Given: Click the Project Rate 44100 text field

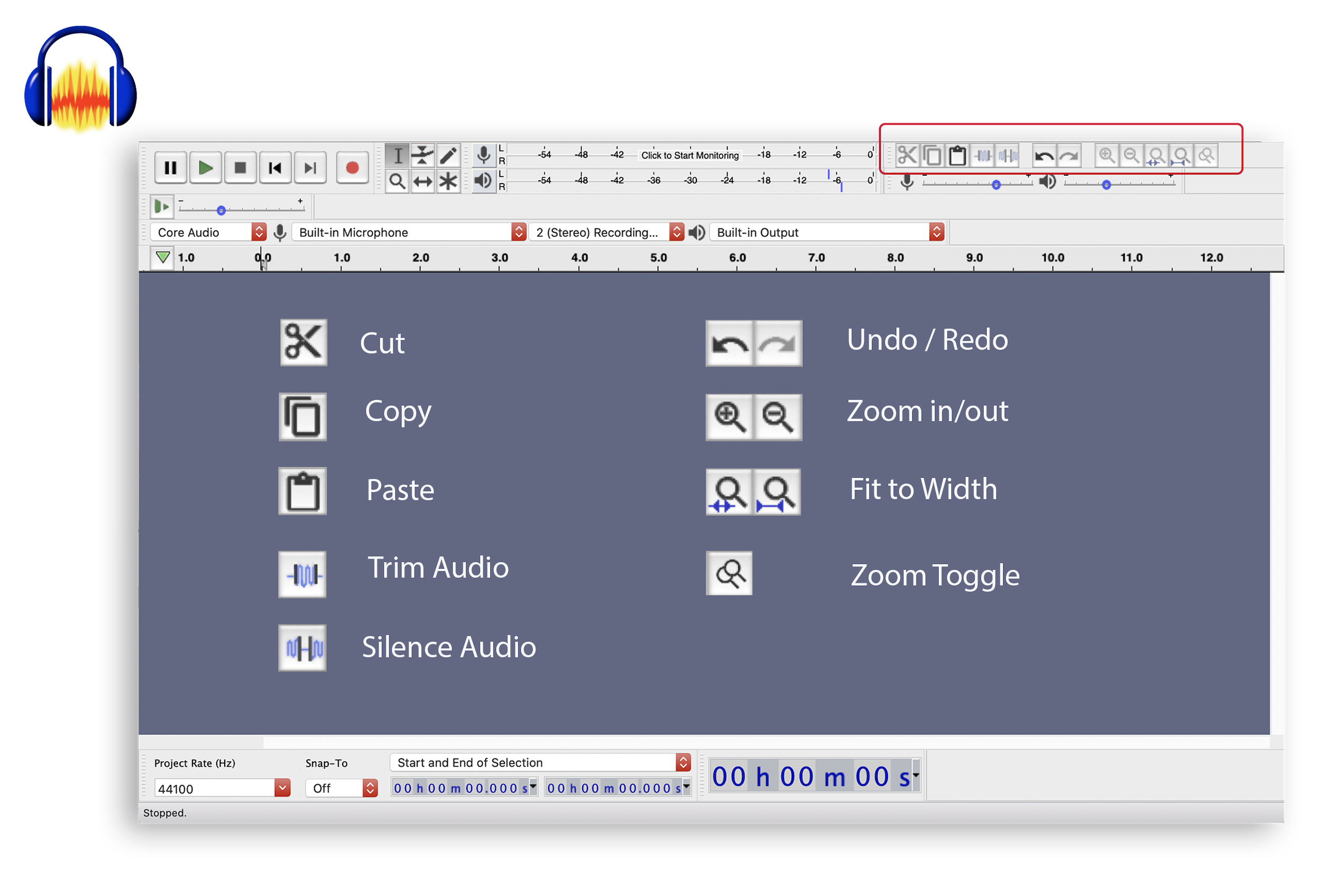Looking at the screenshot, I should coord(215,789).
